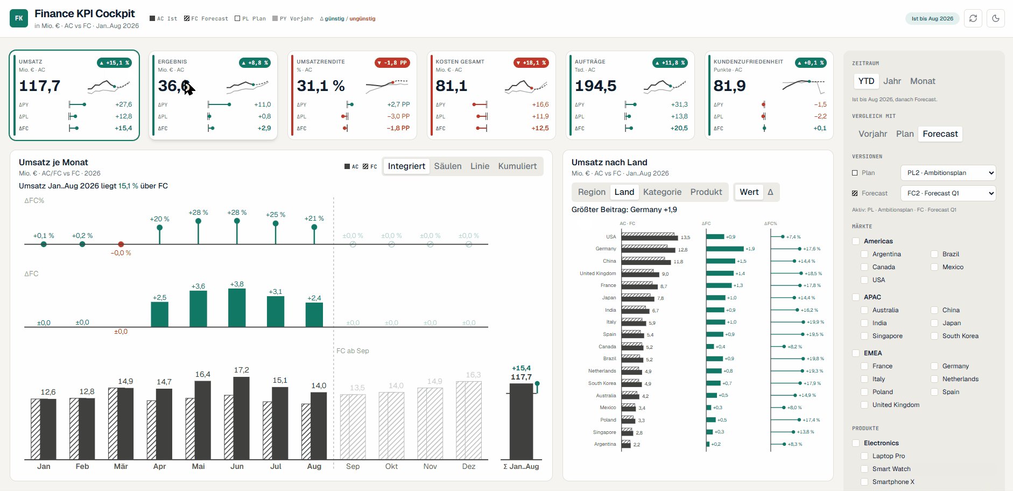The width and height of the screenshot is (1013, 491).
Task: Click the Ist bis Aug 2026 pill
Action: pyautogui.click(x=932, y=18)
